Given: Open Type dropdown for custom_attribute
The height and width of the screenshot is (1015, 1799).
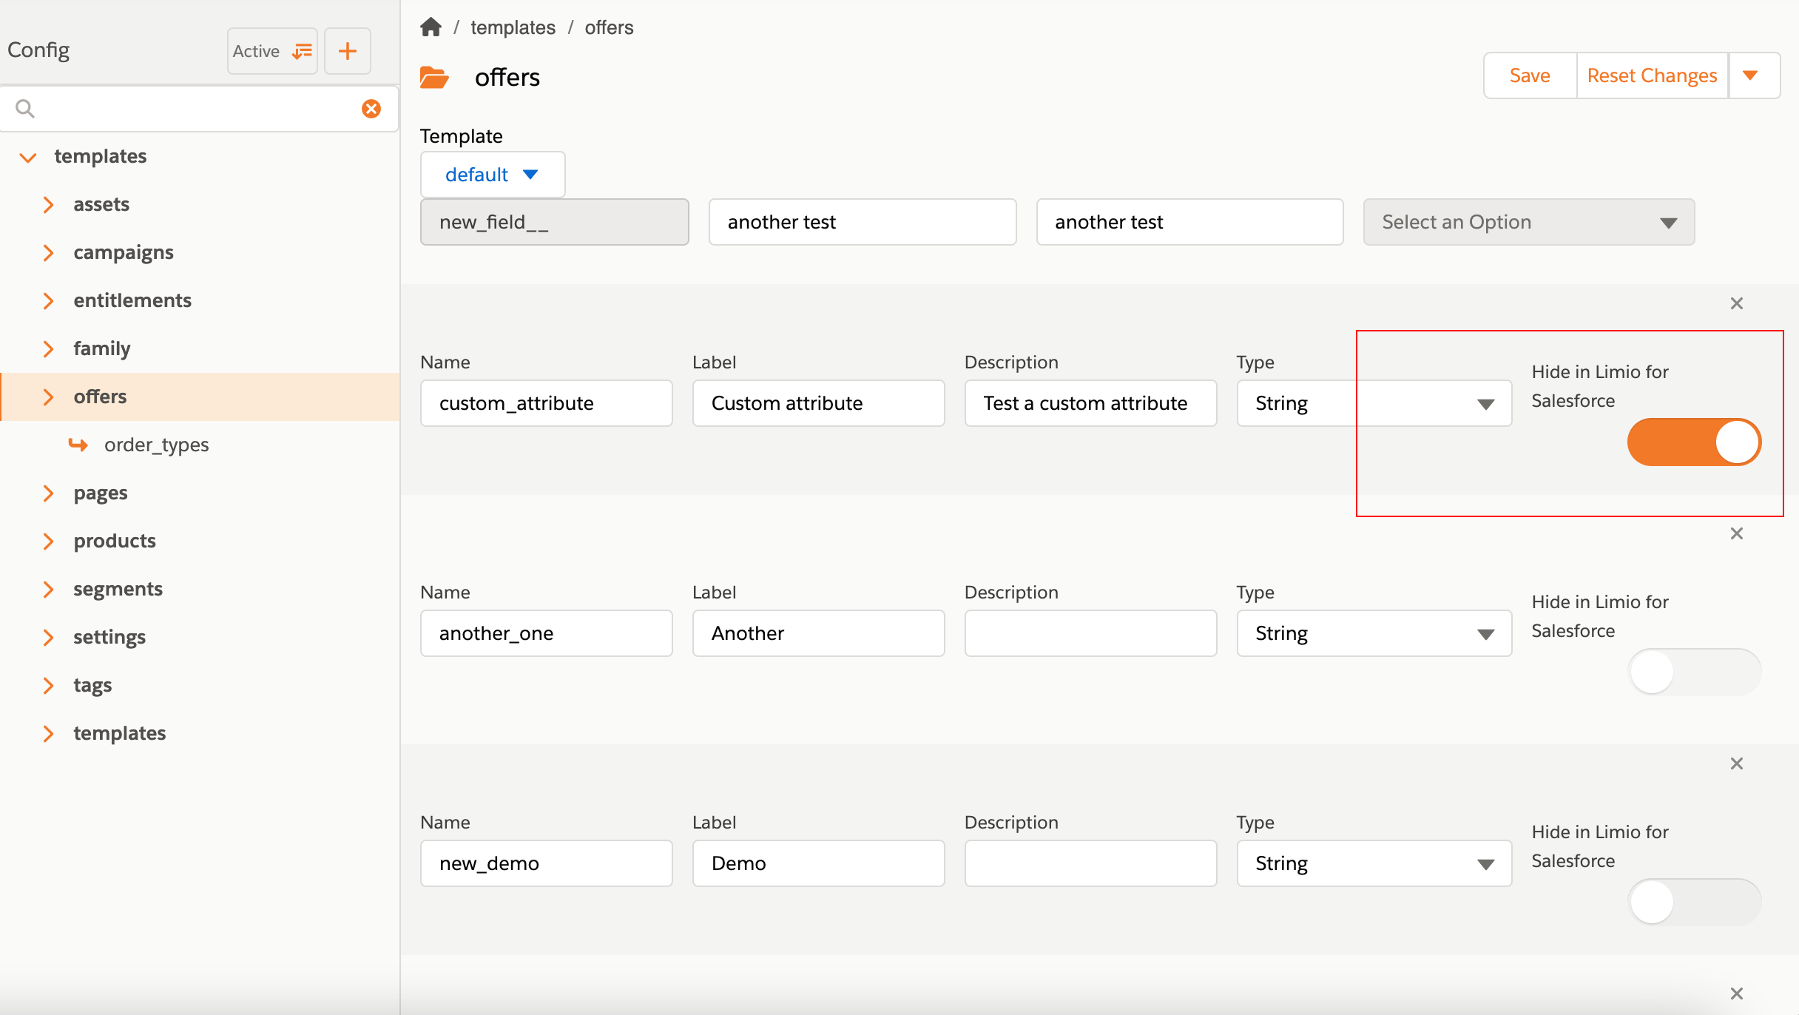Looking at the screenshot, I should [1374, 403].
